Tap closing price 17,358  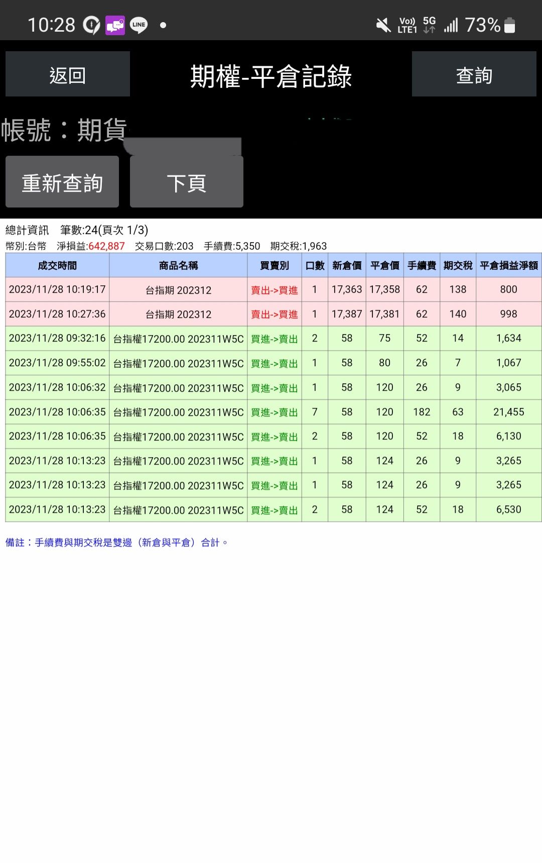[x=385, y=289]
